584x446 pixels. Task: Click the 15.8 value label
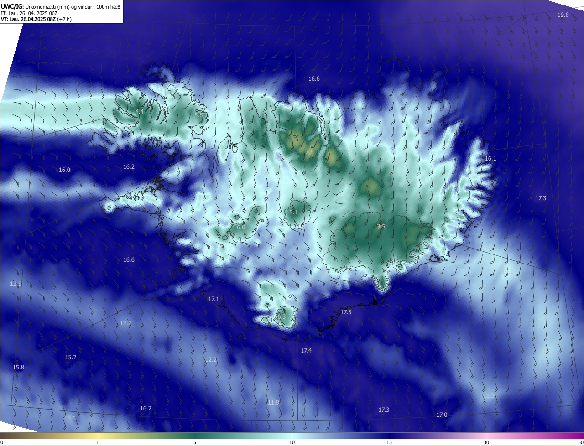18,367
